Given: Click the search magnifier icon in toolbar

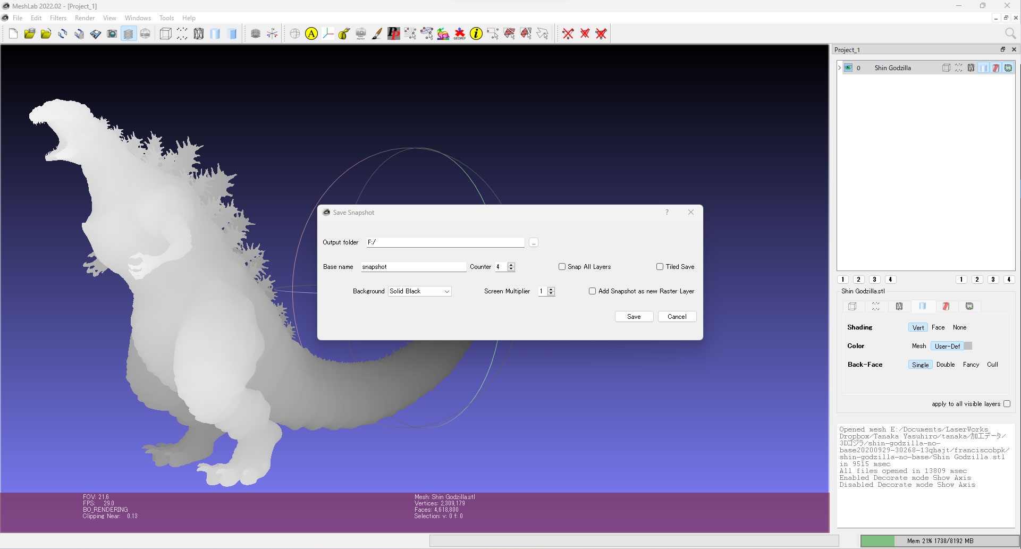Looking at the screenshot, I should [x=1010, y=33].
